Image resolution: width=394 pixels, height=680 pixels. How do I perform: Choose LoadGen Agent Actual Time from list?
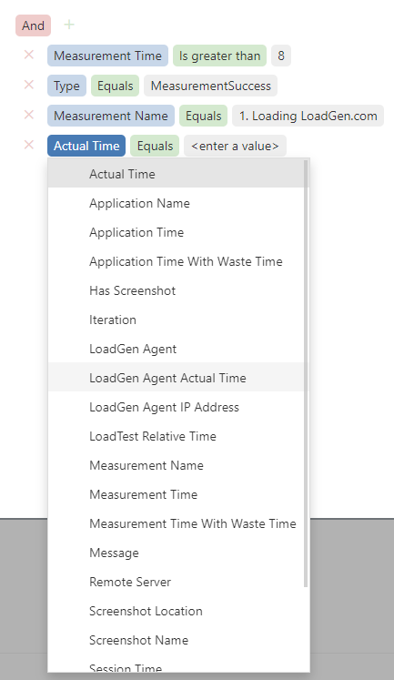point(178,378)
